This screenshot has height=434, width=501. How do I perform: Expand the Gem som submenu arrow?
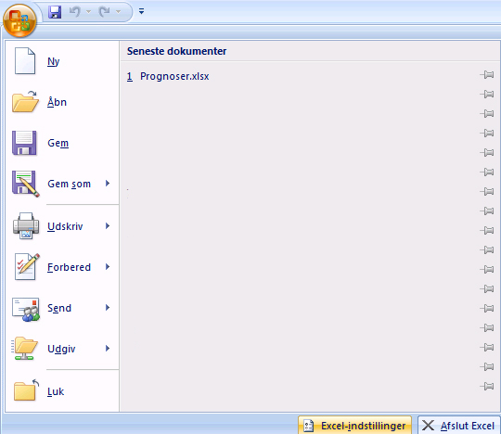click(x=108, y=183)
